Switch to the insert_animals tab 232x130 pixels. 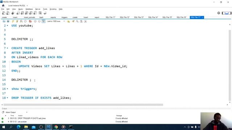point(29,17)
